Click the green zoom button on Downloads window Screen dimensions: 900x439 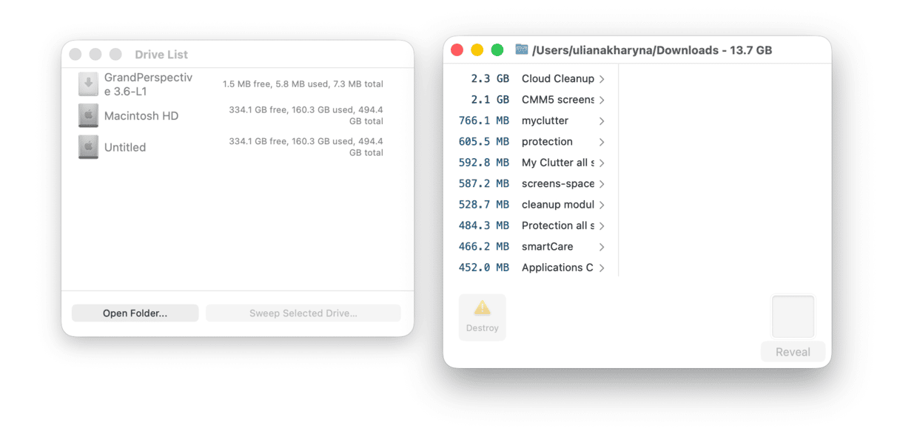point(497,50)
